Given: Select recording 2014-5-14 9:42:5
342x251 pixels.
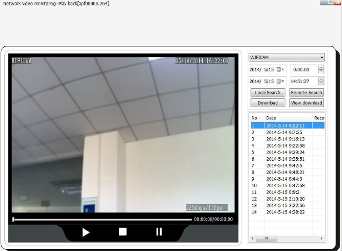Looking at the screenshot, I should point(287,165).
